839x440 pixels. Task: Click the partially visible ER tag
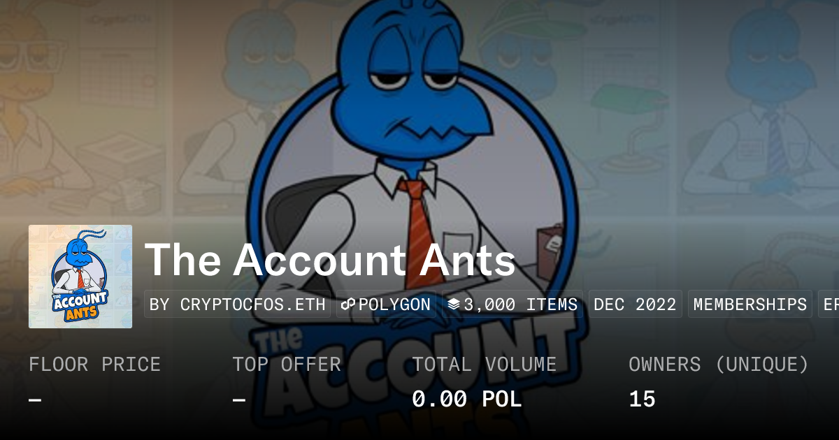829,305
